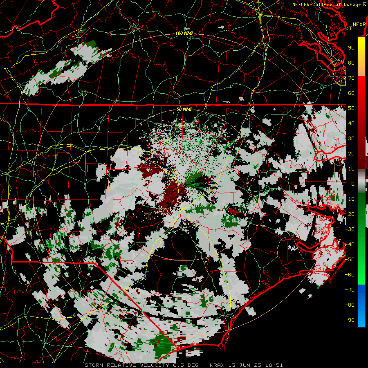Click the 100 NMI range ring label
This screenshot has height=368, width=368.
click(184, 34)
